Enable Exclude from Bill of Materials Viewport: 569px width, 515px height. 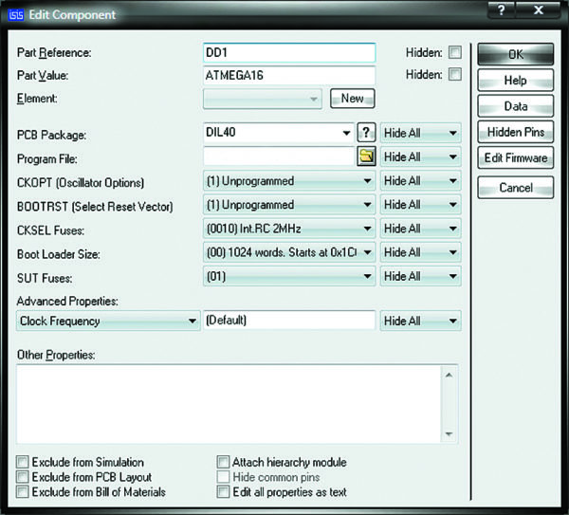(23, 492)
